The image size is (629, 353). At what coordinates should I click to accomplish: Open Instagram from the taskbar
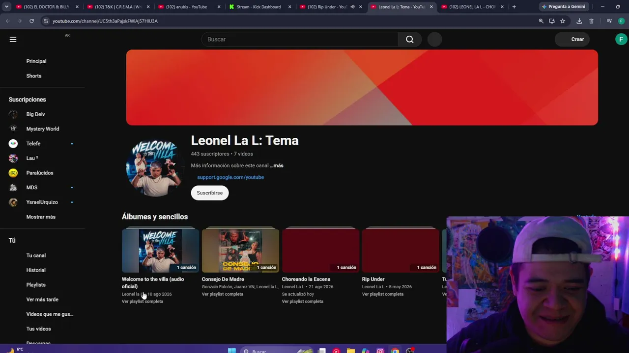[x=380, y=351]
